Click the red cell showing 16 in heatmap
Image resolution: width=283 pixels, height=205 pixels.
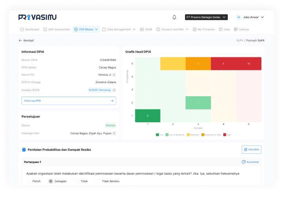tap(249, 63)
